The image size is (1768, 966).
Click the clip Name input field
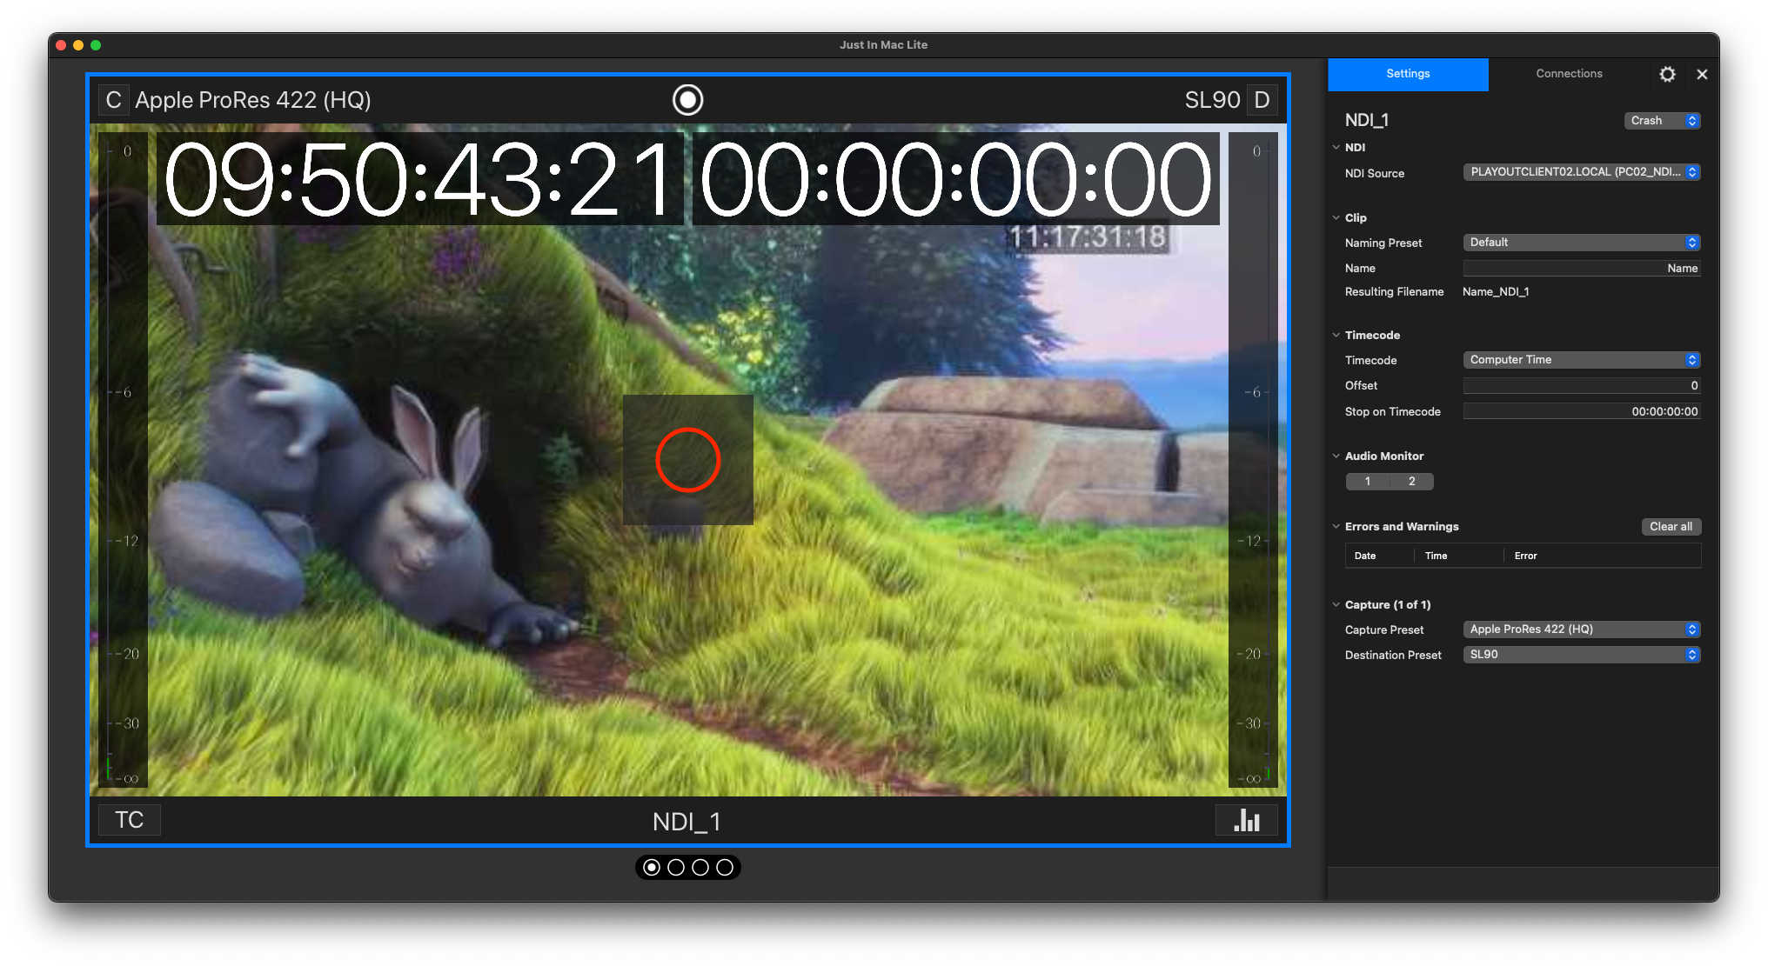click(x=1582, y=269)
